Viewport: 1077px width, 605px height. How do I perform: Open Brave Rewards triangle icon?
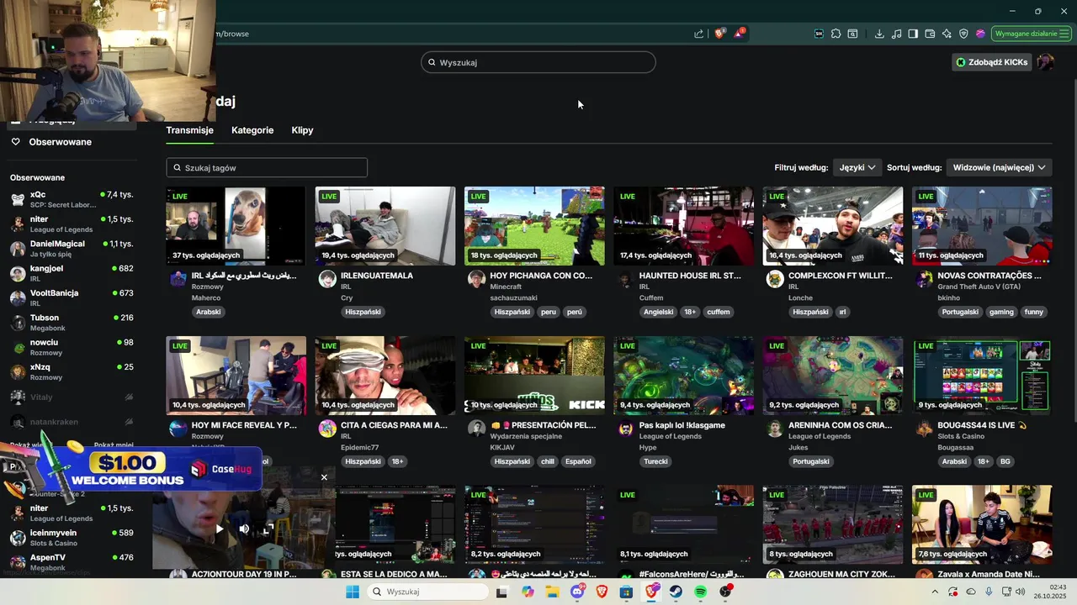point(739,34)
